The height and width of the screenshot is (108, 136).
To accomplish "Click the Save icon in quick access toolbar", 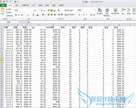I will coord(4,1).
